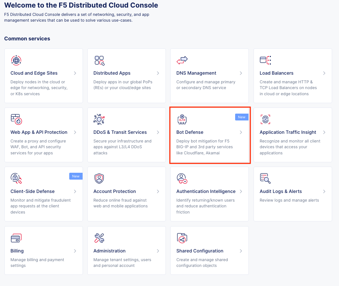Click the Billing credit card icon

click(16, 238)
